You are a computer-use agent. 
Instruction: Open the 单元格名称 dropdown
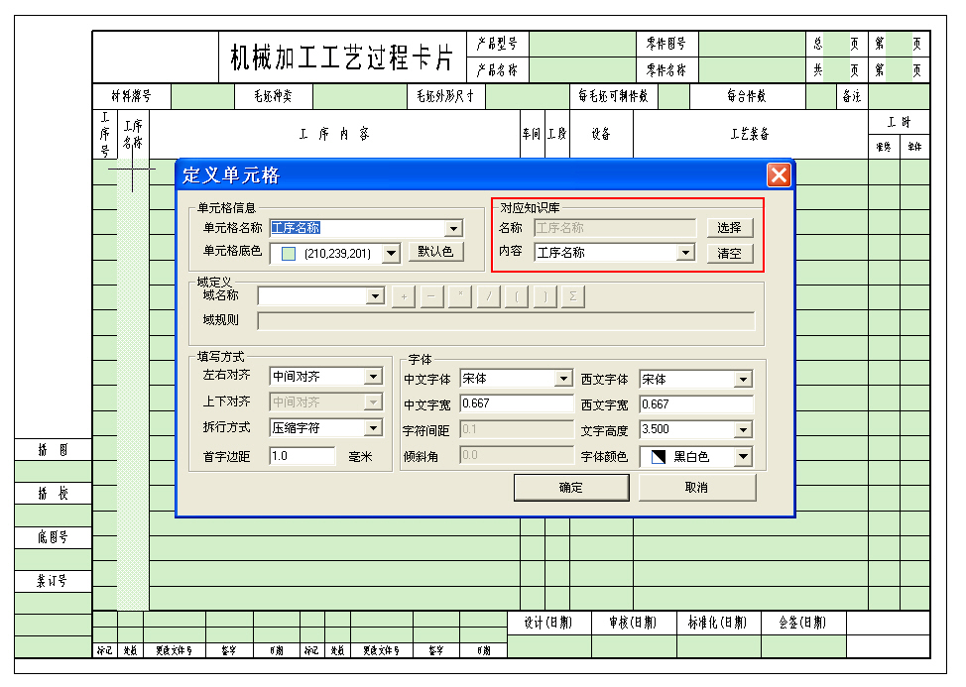454,229
